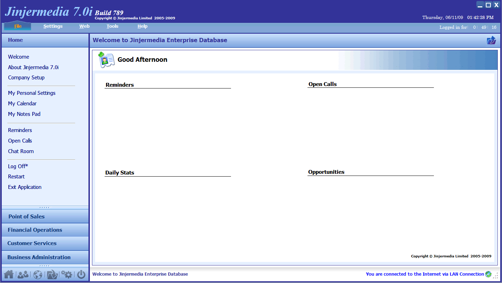
Task: Open My Calendar
Action: point(22,104)
